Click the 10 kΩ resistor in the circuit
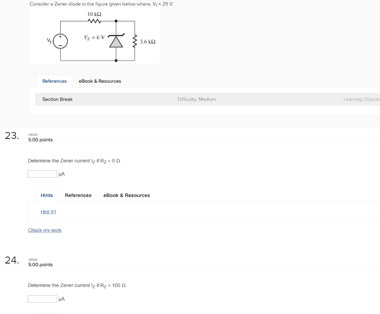Screen dimensions: 380x314 [x=94, y=22]
